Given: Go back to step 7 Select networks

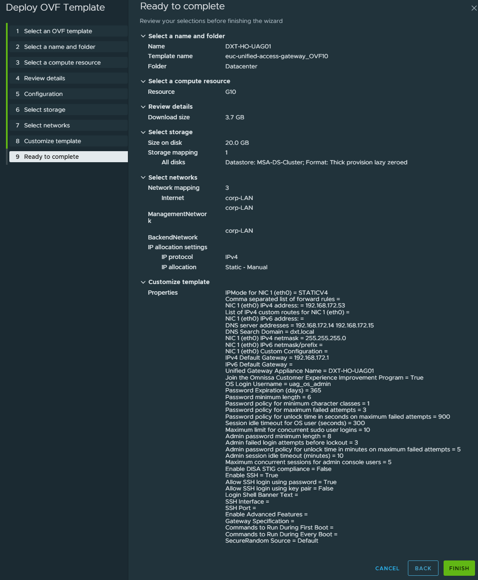Looking at the screenshot, I should [47, 125].
